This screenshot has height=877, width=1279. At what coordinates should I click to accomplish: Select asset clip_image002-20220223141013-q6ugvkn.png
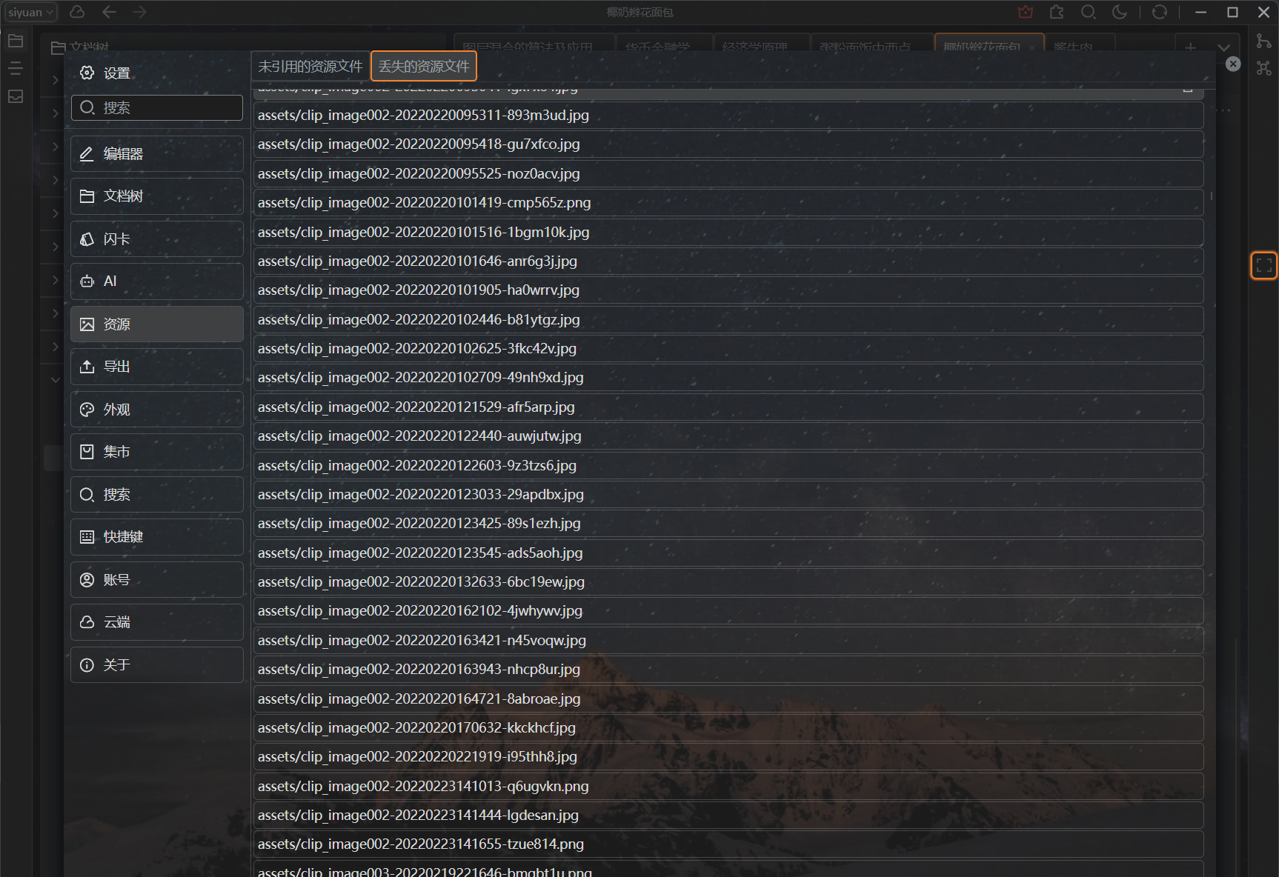click(728, 787)
